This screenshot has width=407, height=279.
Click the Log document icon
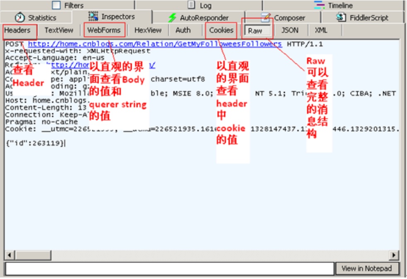(192, 4)
